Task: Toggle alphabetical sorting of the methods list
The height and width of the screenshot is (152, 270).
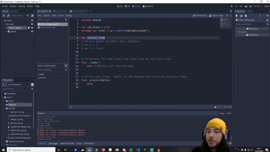Action: (66, 66)
